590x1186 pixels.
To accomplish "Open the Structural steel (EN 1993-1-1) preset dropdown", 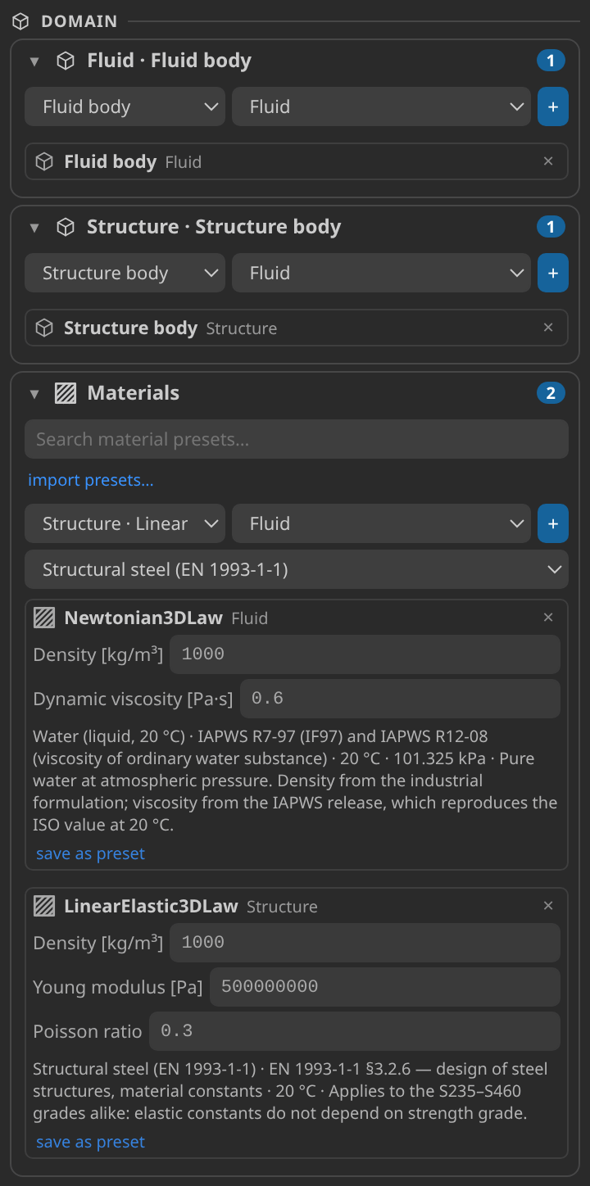I will [x=297, y=569].
